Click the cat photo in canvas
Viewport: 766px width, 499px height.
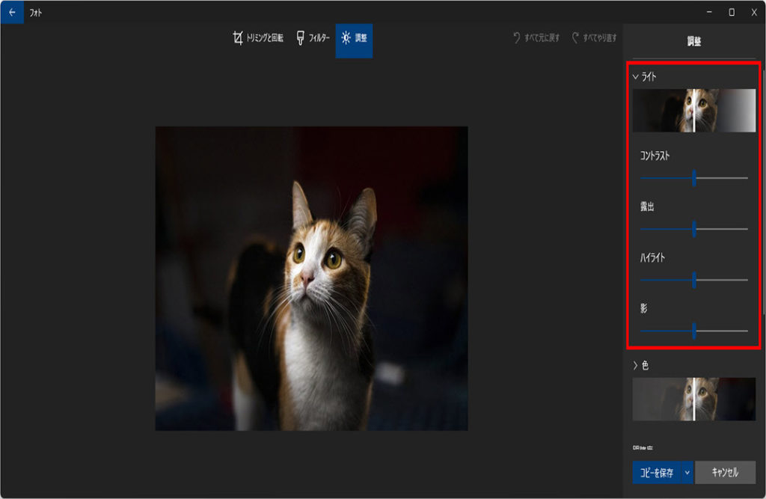click(311, 278)
